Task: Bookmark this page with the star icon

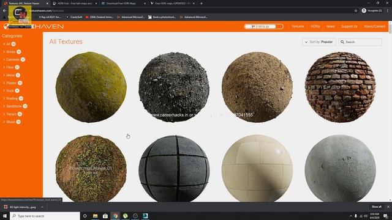Action: [x=355, y=11]
